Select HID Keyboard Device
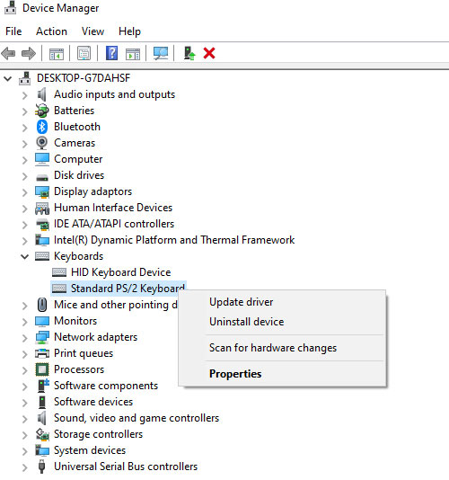 [x=121, y=272]
